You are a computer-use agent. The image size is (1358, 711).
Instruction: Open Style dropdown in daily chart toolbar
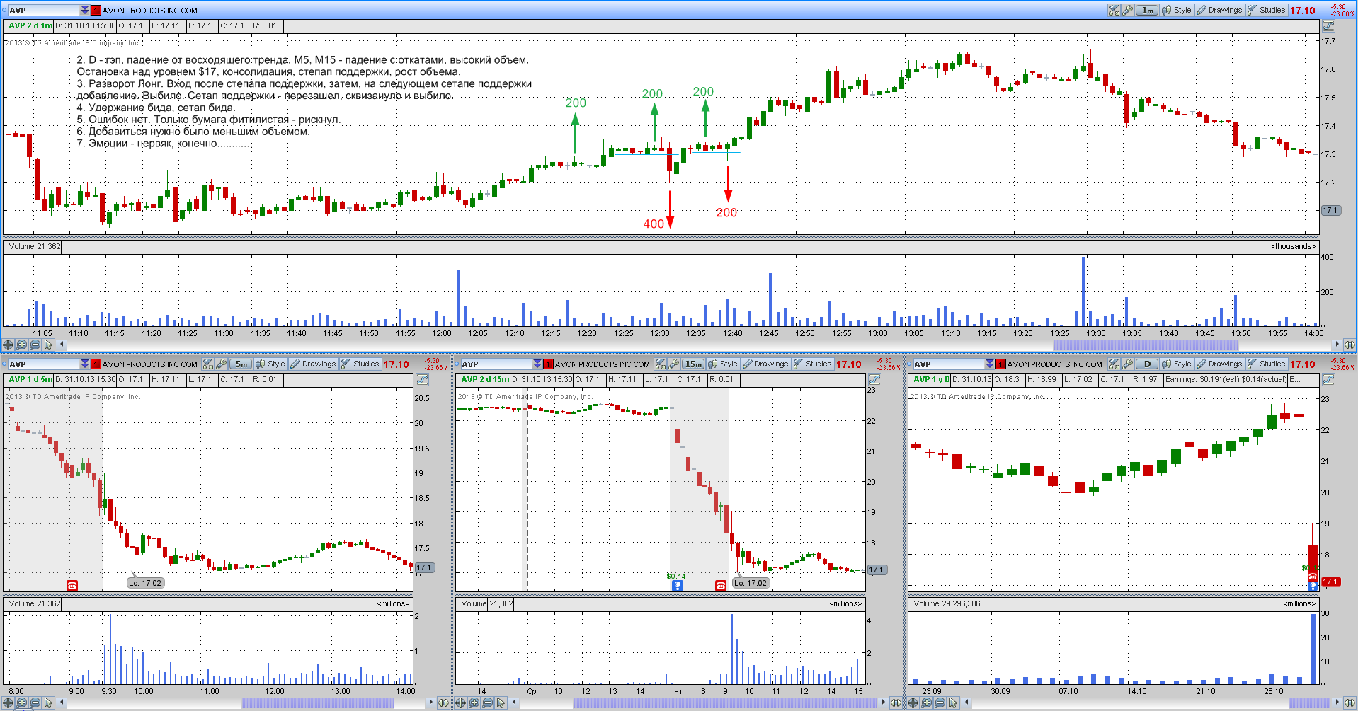pyautogui.click(x=1177, y=364)
